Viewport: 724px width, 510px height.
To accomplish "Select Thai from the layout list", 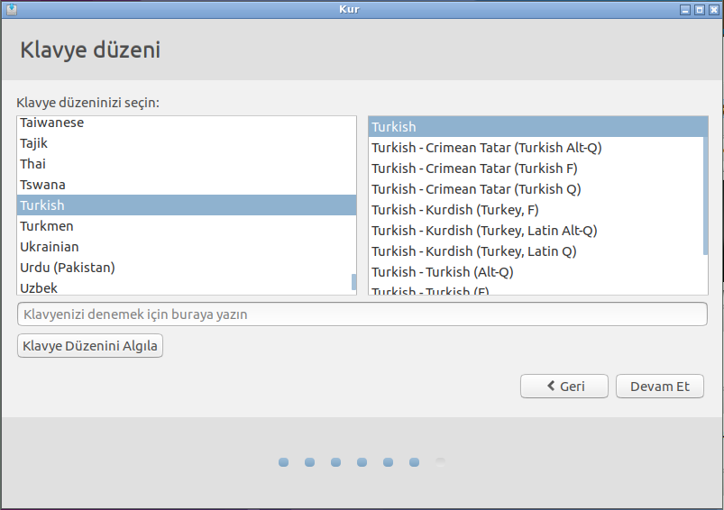I will coord(33,164).
